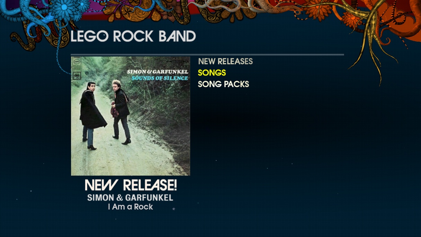This screenshot has width=421, height=237.
Task: Click the horizontal divider below the title
Action: tap(207, 54)
